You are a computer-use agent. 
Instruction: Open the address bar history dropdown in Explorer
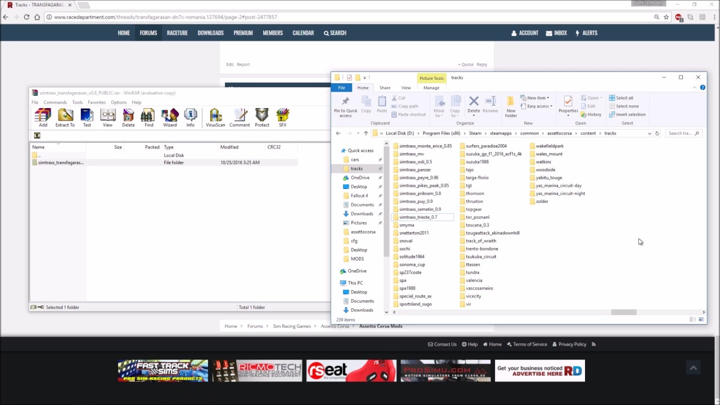[650, 133]
